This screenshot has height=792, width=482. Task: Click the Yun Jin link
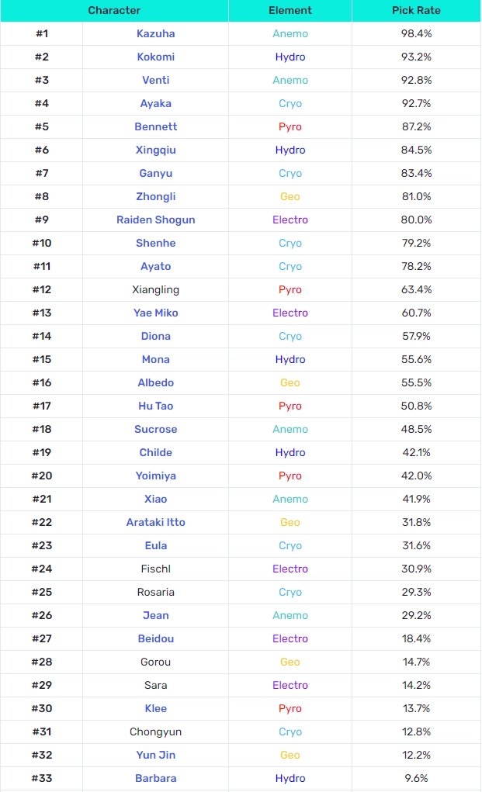pyautogui.click(x=155, y=755)
